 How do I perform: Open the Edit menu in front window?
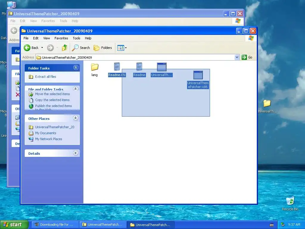[x=36, y=38]
